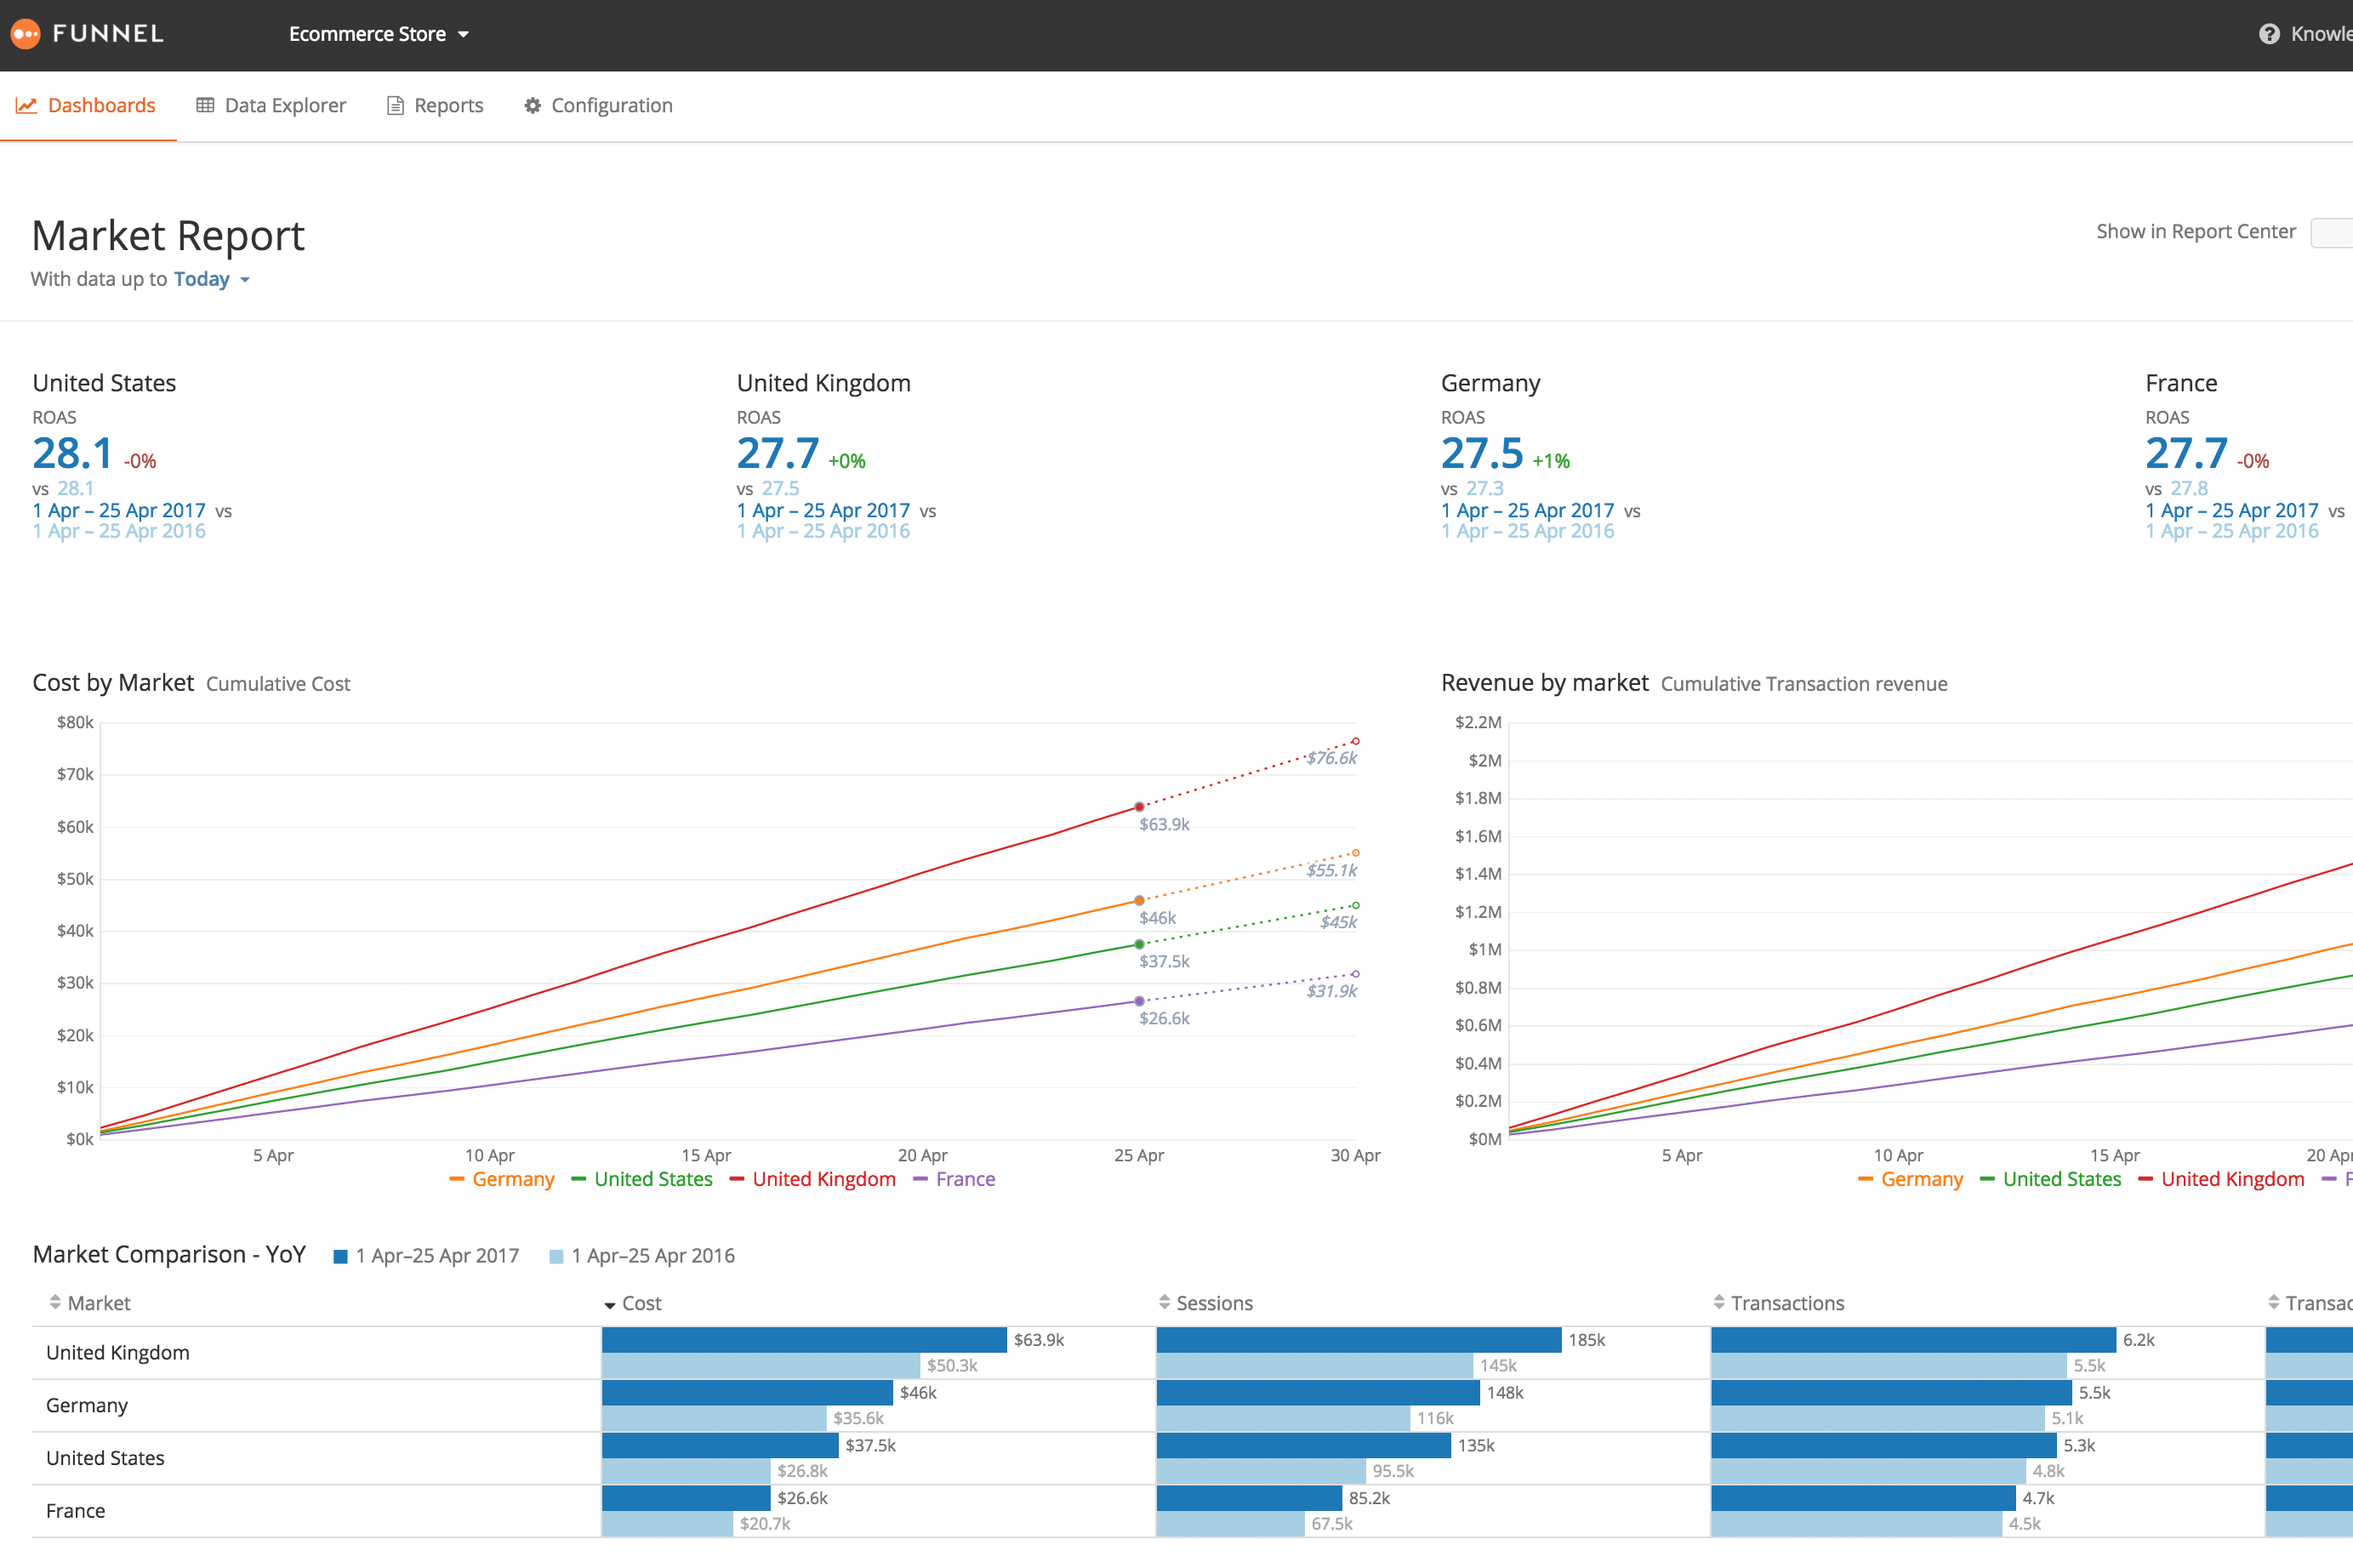
Task: Click the help/Knowledge icon
Action: [2269, 31]
